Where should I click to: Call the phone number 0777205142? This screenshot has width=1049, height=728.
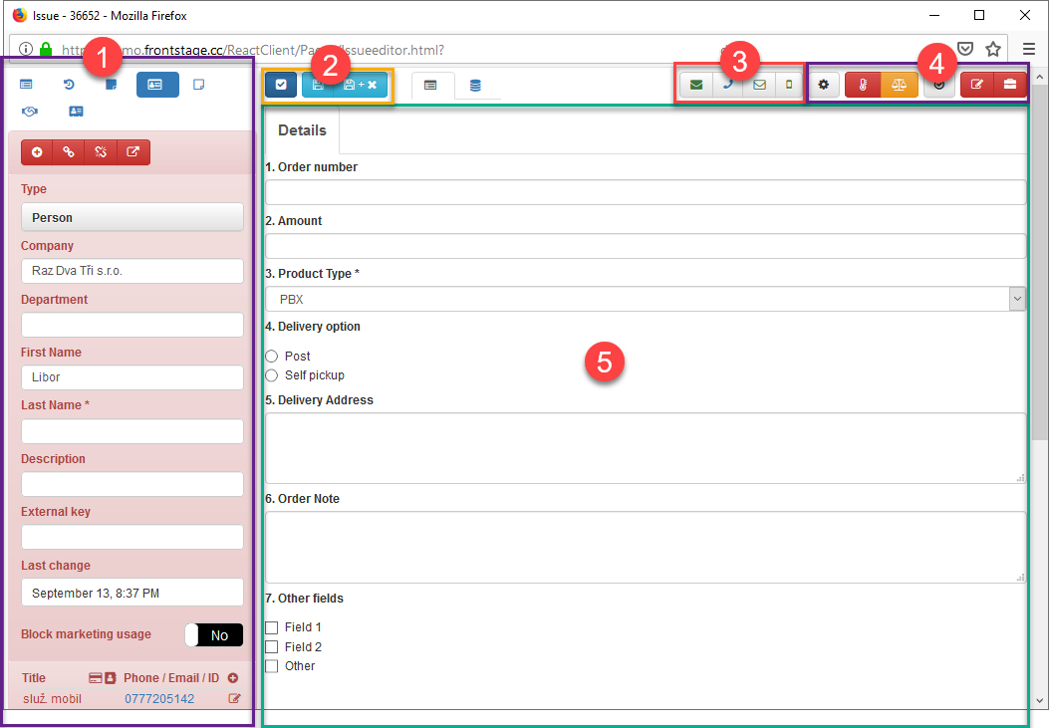click(x=159, y=698)
